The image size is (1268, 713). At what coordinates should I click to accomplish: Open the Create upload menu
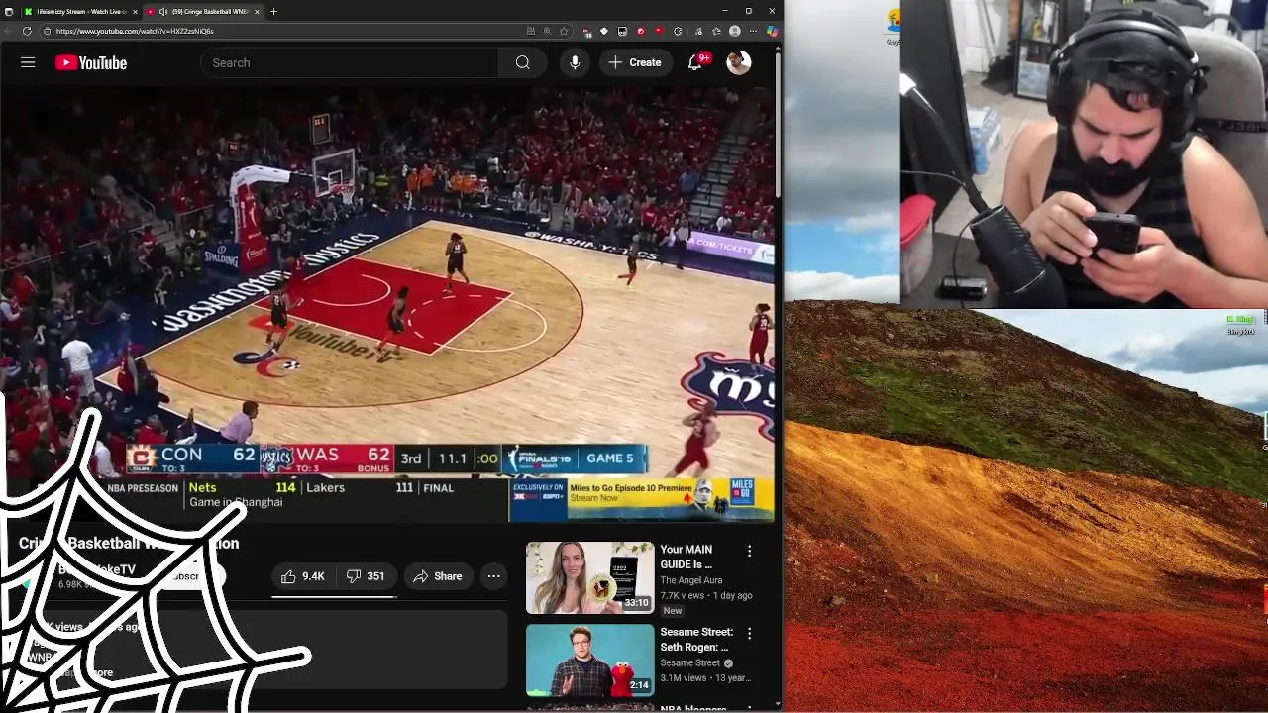pos(635,62)
